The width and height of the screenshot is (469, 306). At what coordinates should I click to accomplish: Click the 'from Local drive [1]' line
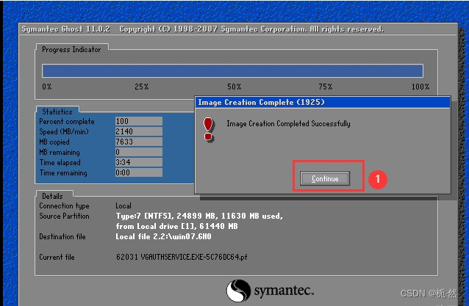pyautogui.click(x=176, y=226)
